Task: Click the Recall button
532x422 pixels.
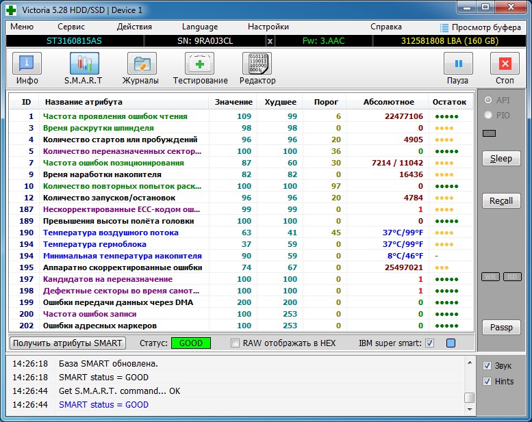Action: pyautogui.click(x=501, y=200)
